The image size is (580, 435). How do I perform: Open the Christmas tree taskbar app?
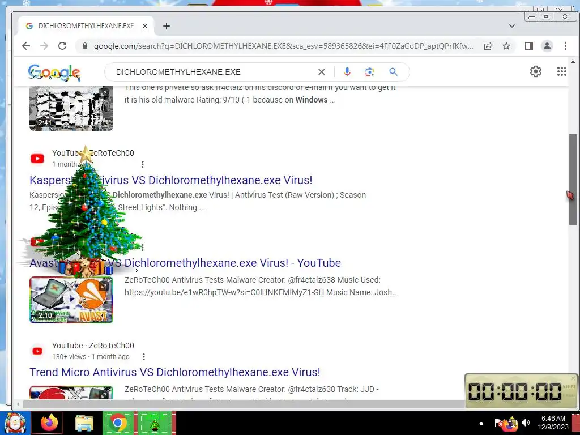pyautogui.click(x=155, y=423)
